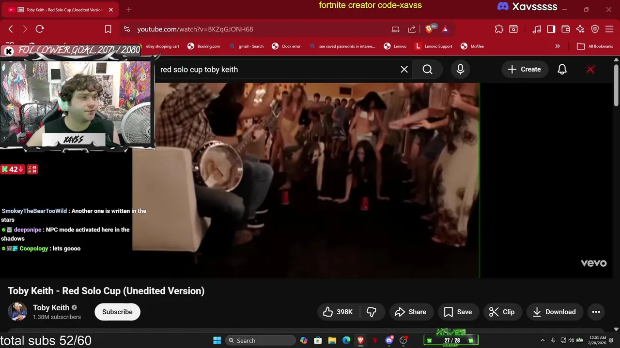Click the taskbar Search box
The width and height of the screenshot is (620, 348).
point(260,341)
